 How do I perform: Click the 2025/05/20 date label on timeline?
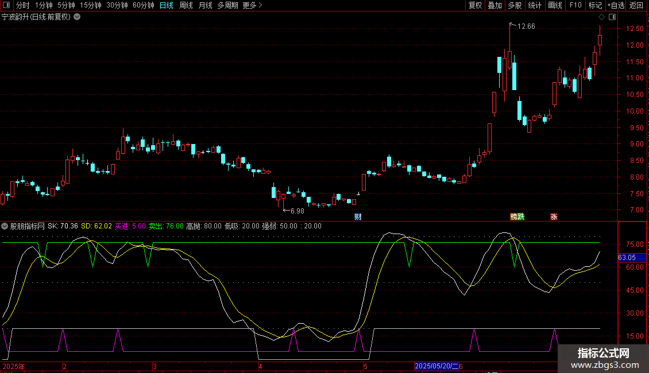pyautogui.click(x=438, y=366)
